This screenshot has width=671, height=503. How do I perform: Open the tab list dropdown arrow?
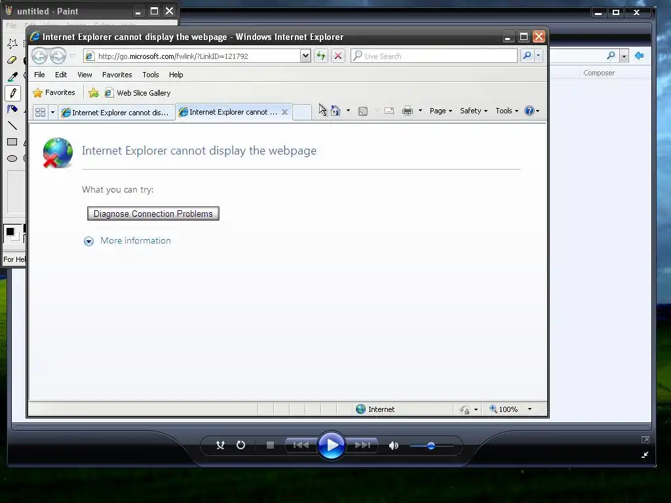point(52,112)
